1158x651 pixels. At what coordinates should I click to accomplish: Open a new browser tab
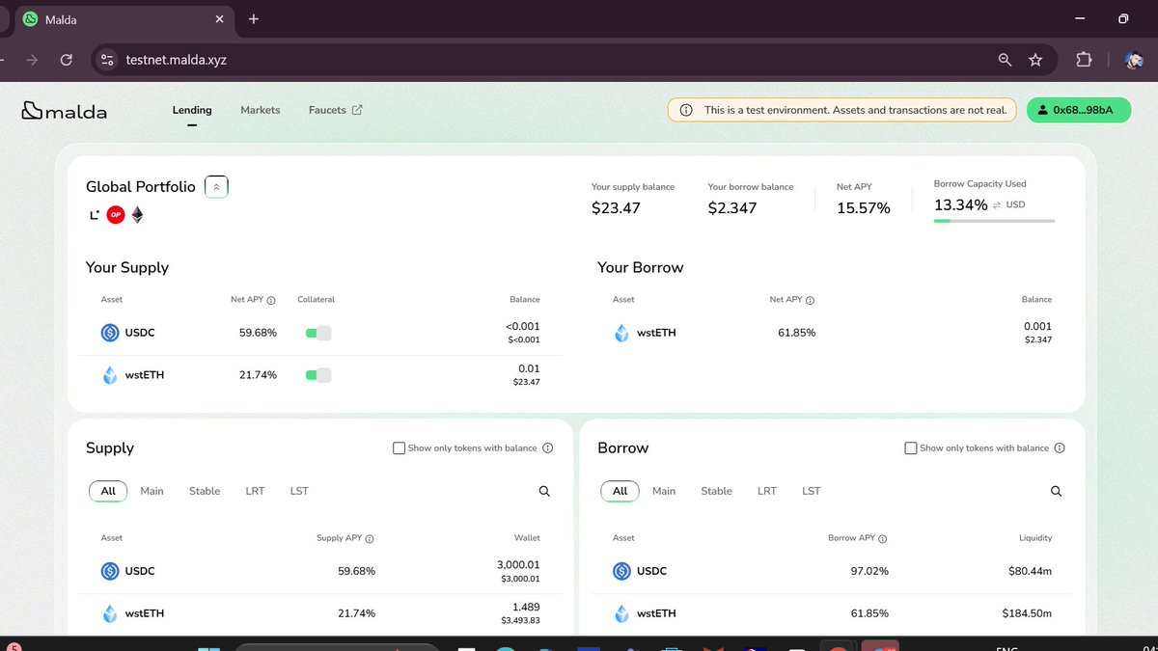pyautogui.click(x=254, y=19)
